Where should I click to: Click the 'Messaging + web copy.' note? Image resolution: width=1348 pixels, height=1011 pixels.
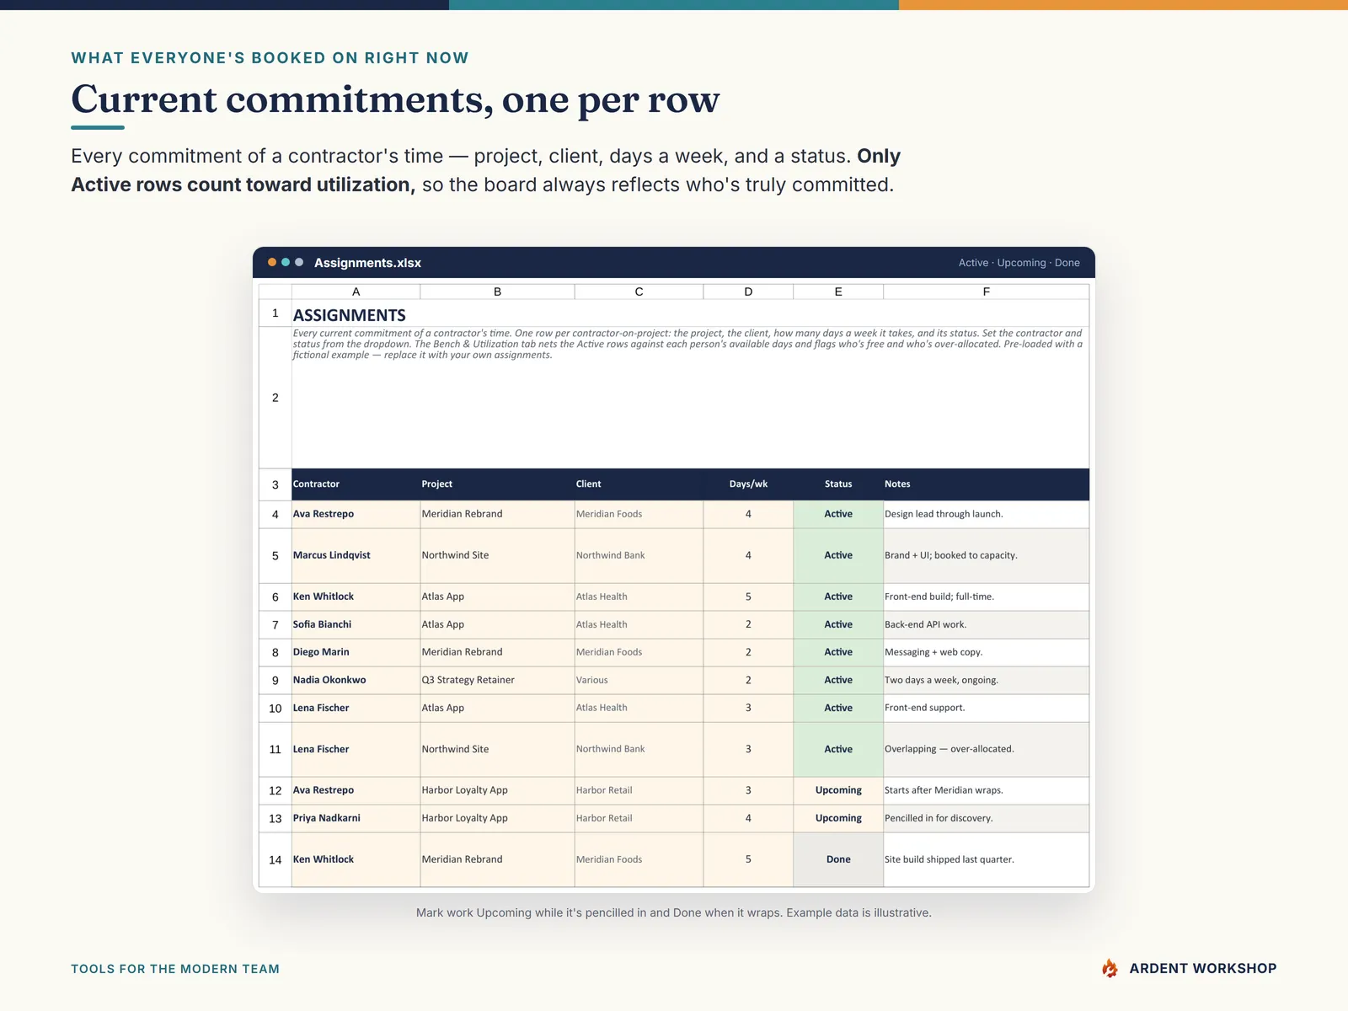click(986, 652)
